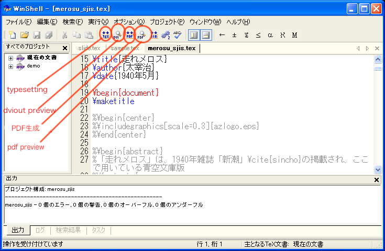This screenshot has height=251, width=385.
Task: Switch to the sample.tex tab
Action: (x=125, y=48)
